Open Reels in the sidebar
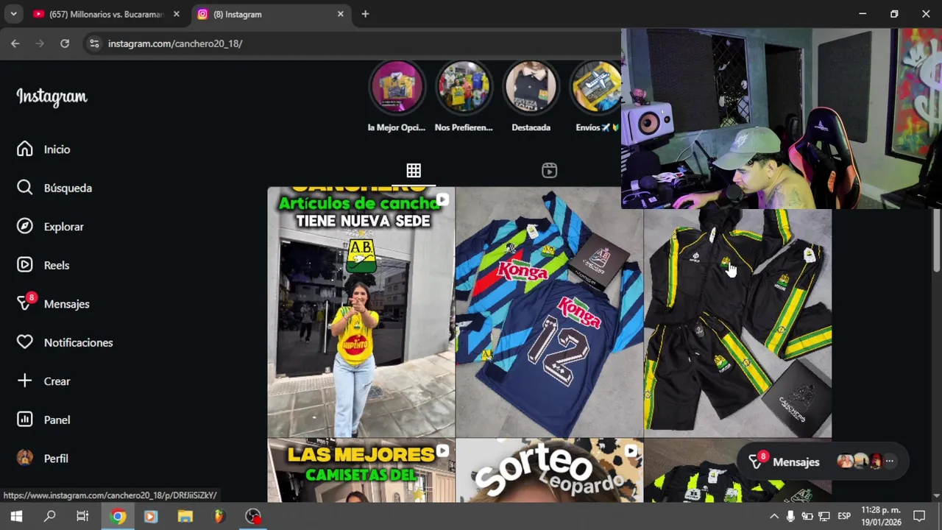Screen dimensions: 942x530 point(43,265)
